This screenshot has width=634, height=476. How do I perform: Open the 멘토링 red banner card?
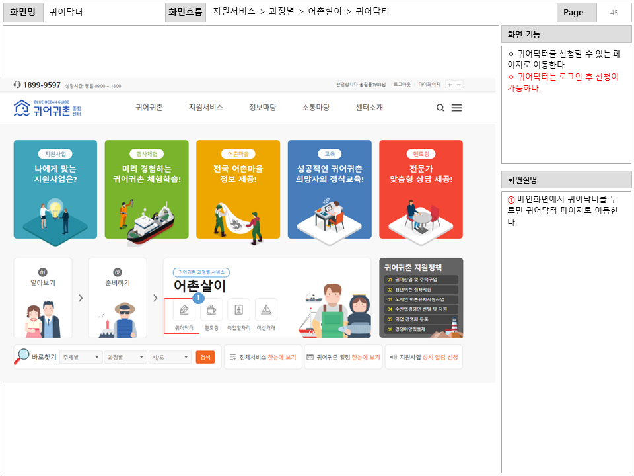pos(421,189)
